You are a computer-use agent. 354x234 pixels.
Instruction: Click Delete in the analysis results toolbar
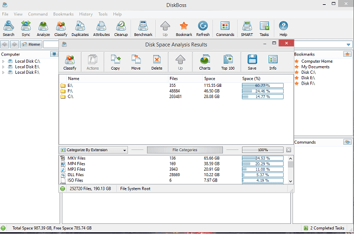157,62
